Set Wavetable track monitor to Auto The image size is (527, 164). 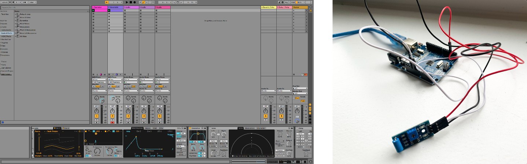coord(114,86)
